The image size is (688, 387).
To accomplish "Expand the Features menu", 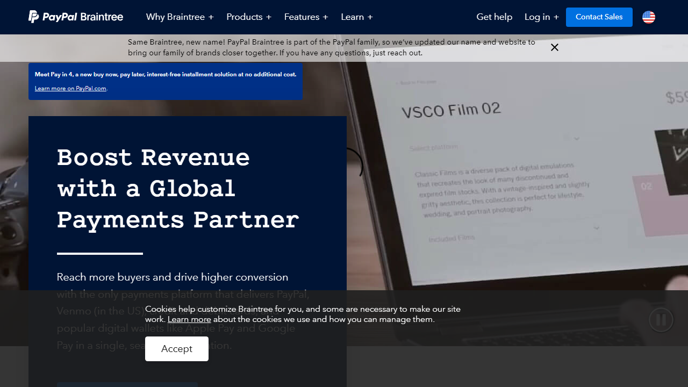I will pyautogui.click(x=306, y=17).
